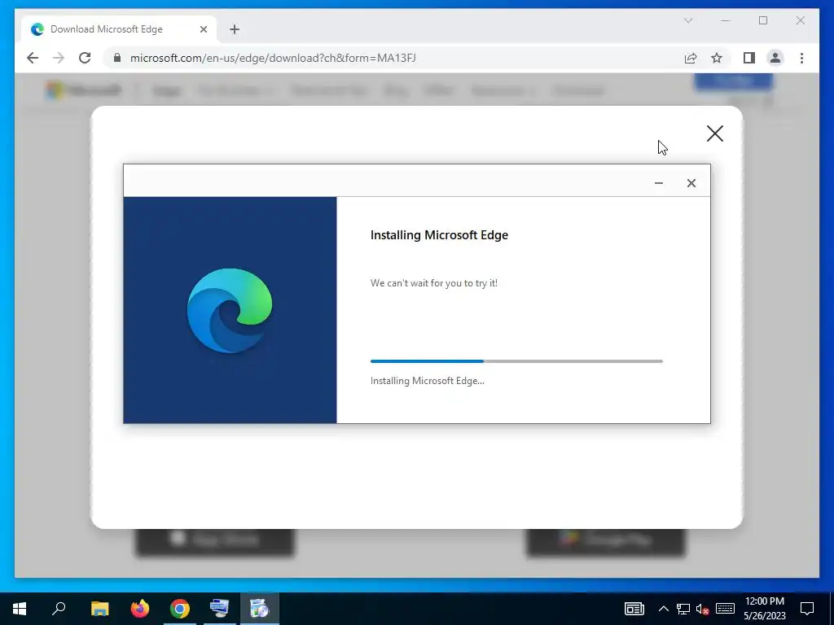Open the Windows Start menu
The image size is (834, 625).
tap(20, 609)
